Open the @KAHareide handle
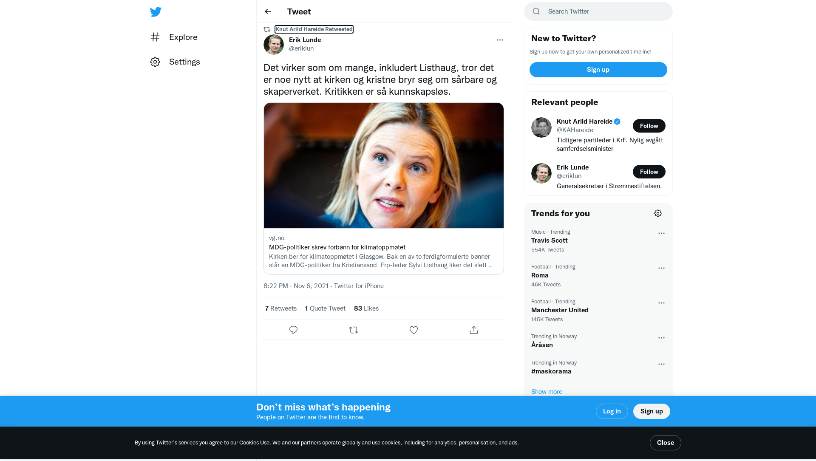 click(x=575, y=130)
